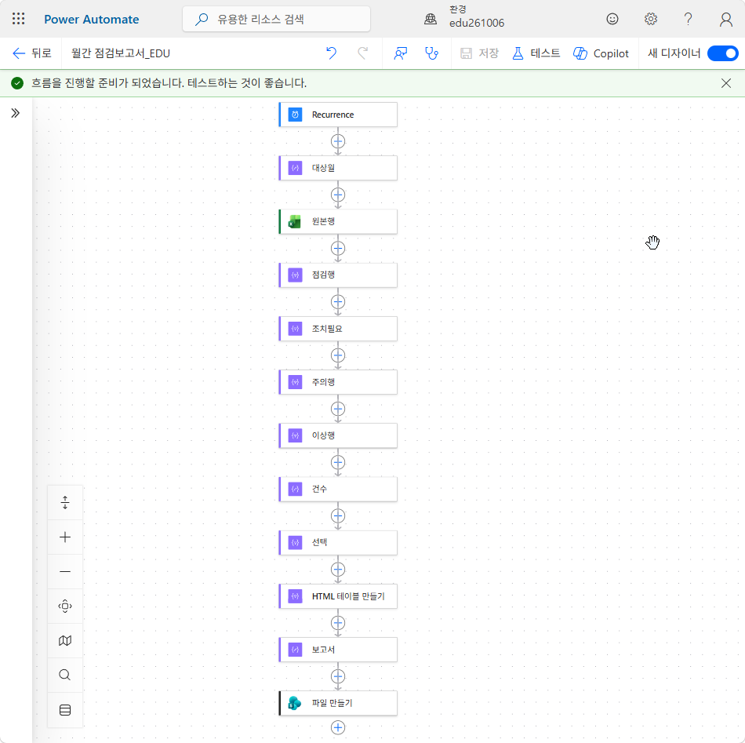Click the flow name 월간 점검보고서_EDU
745x743 pixels.
121,53
